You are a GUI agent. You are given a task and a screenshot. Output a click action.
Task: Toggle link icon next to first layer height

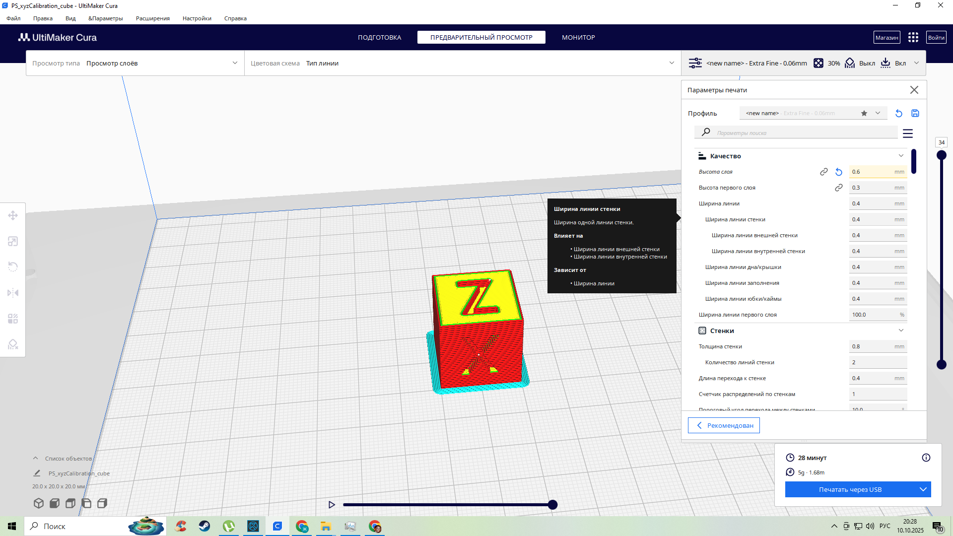(x=839, y=188)
